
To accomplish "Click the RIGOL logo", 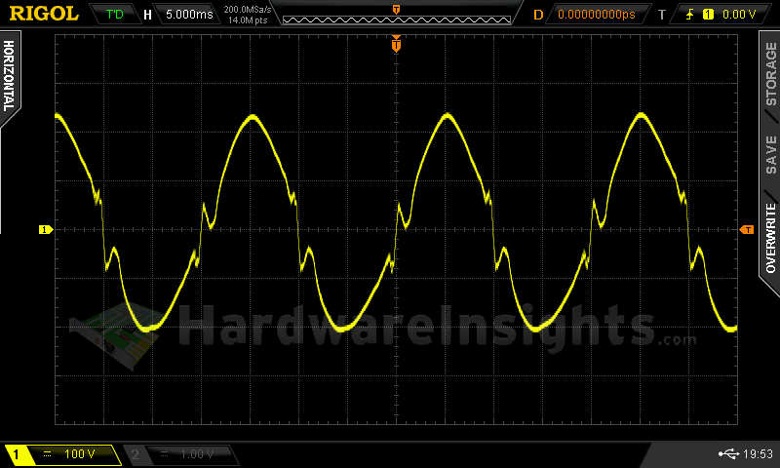I will [44, 14].
